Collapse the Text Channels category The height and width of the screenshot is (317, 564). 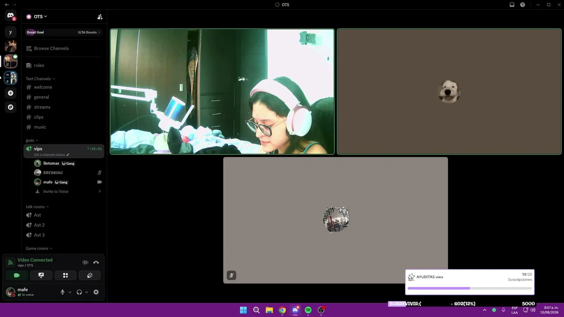40,79
